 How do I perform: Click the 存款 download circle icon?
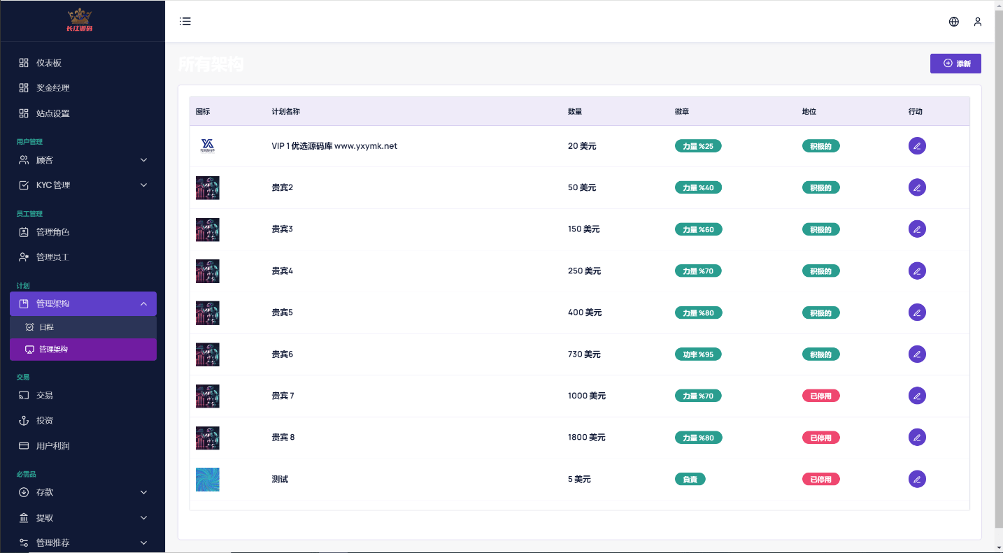click(24, 492)
